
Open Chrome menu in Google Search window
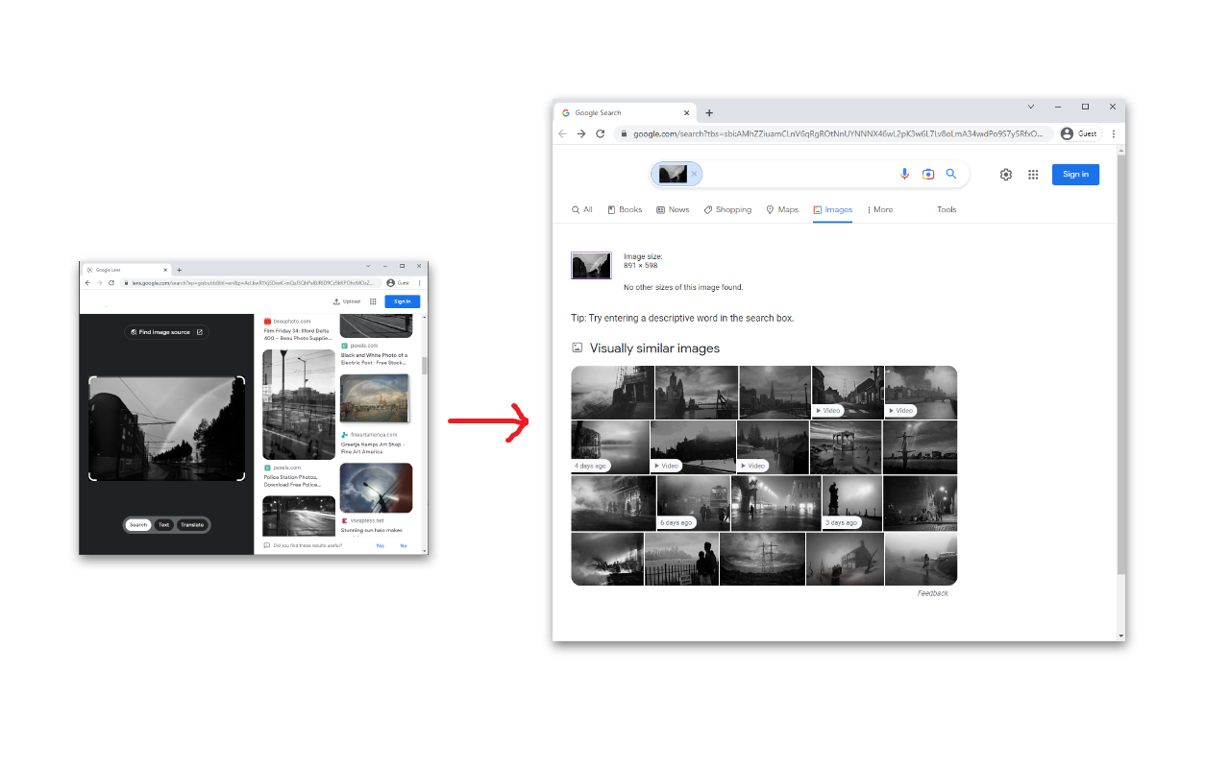pos(1114,133)
